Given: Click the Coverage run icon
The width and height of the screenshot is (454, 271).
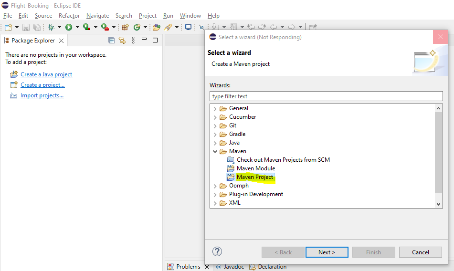Looking at the screenshot, I should [86, 27].
